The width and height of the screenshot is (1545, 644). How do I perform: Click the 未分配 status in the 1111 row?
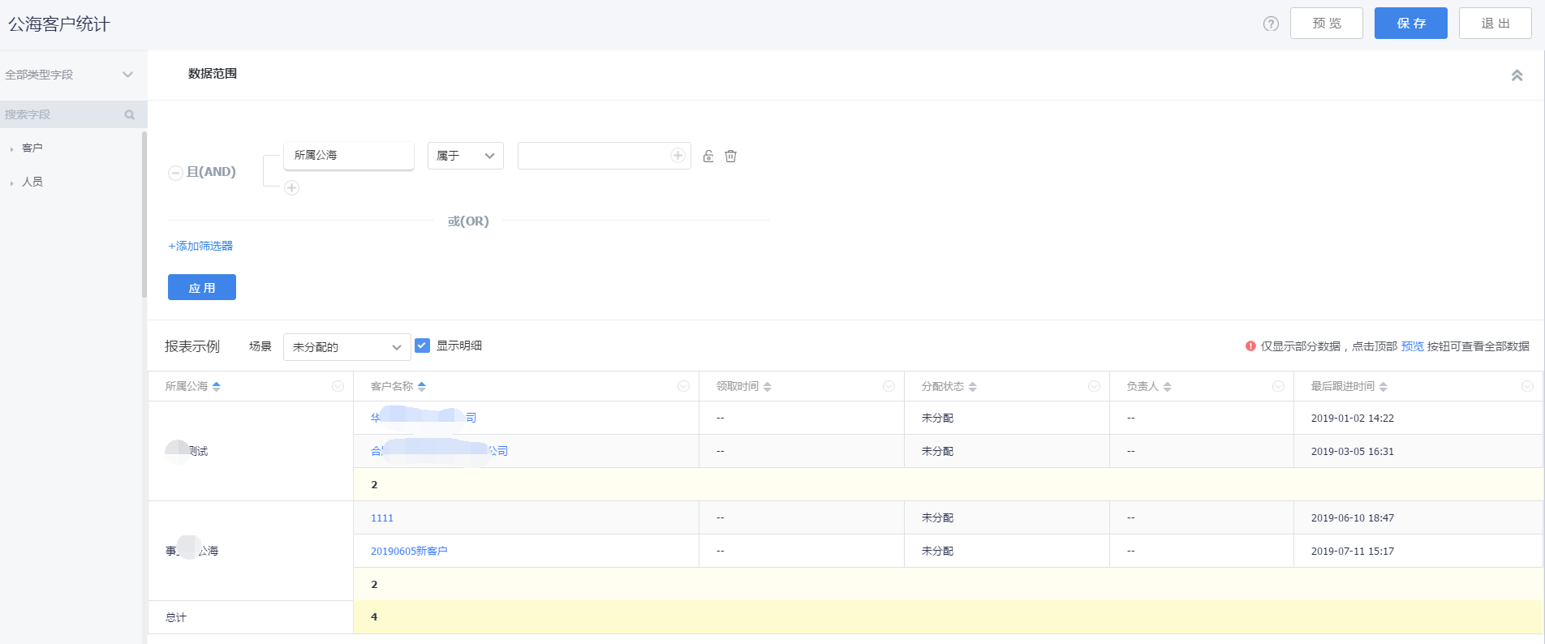tap(937, 518)
